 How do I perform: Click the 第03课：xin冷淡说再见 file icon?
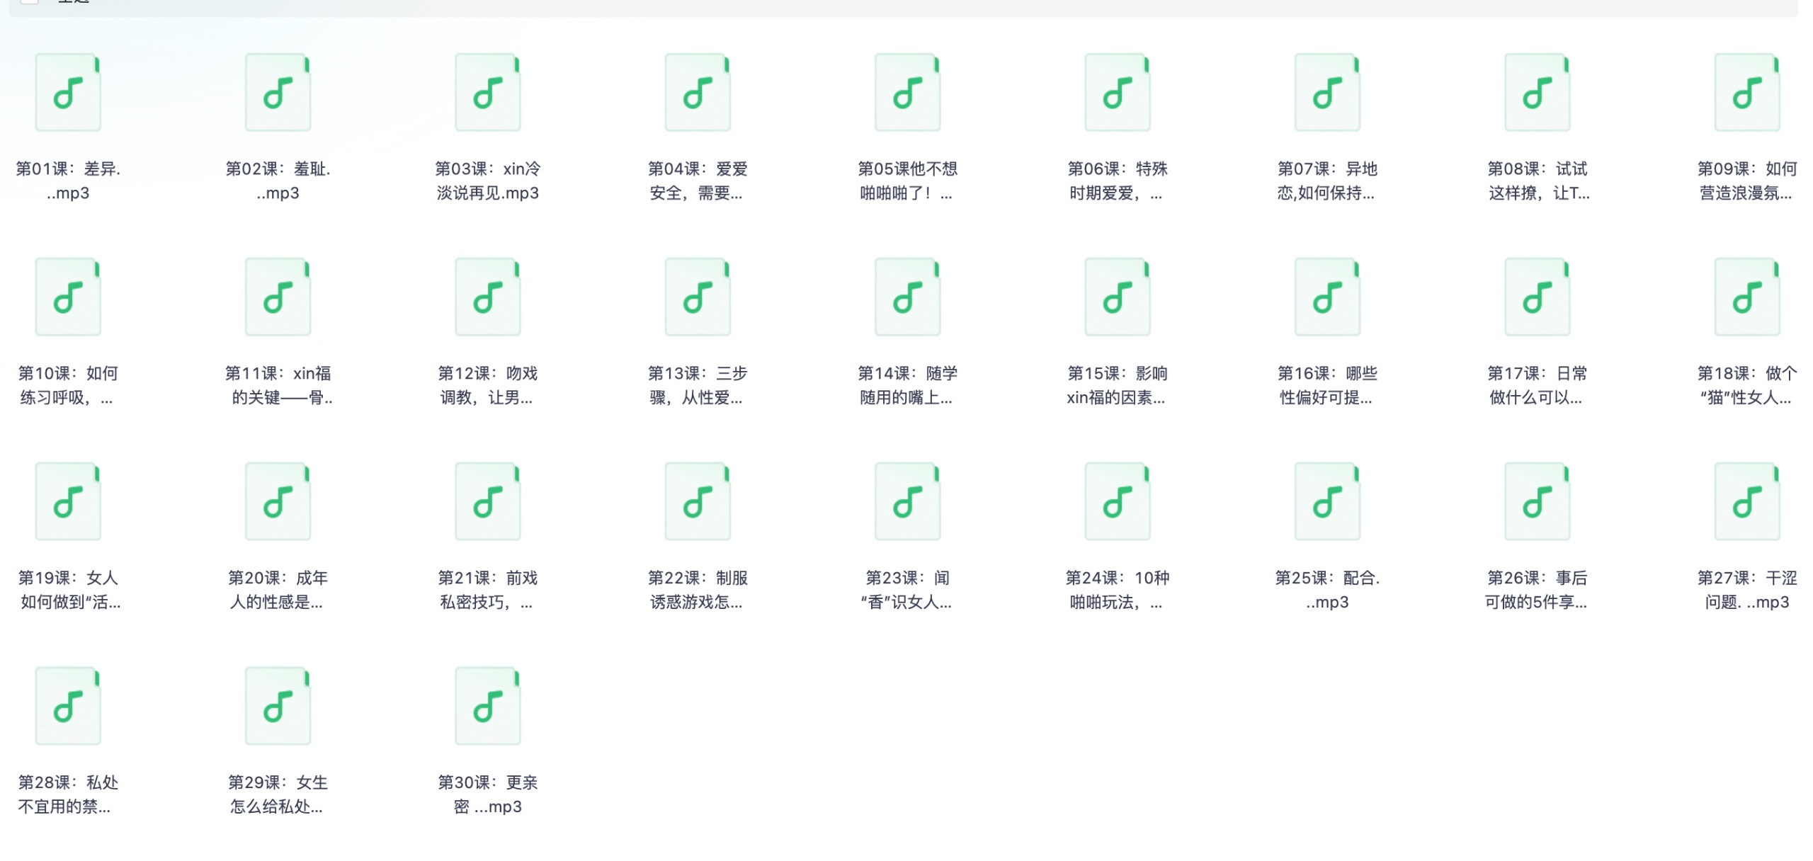488,92
